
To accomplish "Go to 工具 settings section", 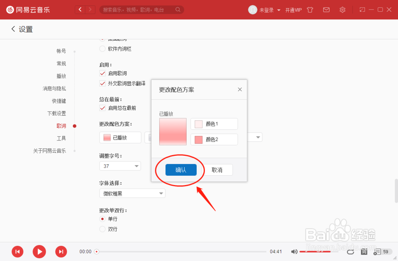I will pyautogui.click(x=61, y=138).
